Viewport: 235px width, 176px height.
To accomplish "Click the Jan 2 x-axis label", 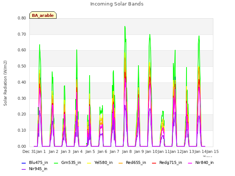I will pyautogui.click(x=53, y=151).
